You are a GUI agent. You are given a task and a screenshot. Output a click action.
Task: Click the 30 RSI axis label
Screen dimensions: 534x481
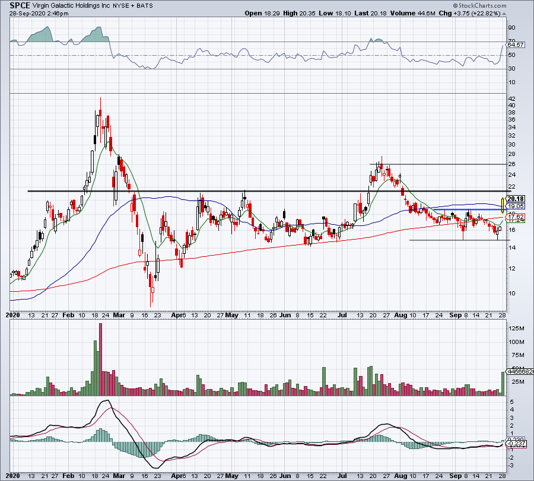pyautogui.click(x=511, y=68)
